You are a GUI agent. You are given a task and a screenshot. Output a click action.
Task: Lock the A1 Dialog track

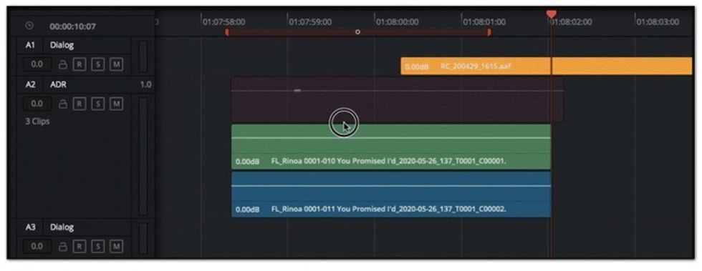tap(63, 64)
